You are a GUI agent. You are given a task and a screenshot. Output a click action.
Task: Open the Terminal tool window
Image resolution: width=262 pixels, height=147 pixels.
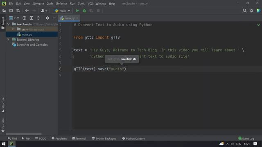pos(79,138)
